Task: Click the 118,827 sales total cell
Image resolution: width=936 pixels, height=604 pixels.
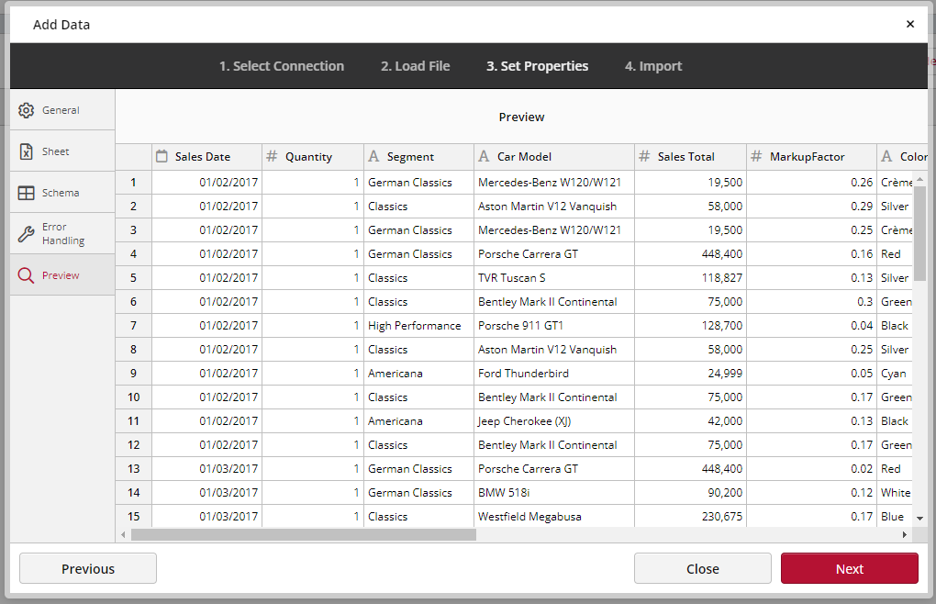Action: (x=691, y=277)
